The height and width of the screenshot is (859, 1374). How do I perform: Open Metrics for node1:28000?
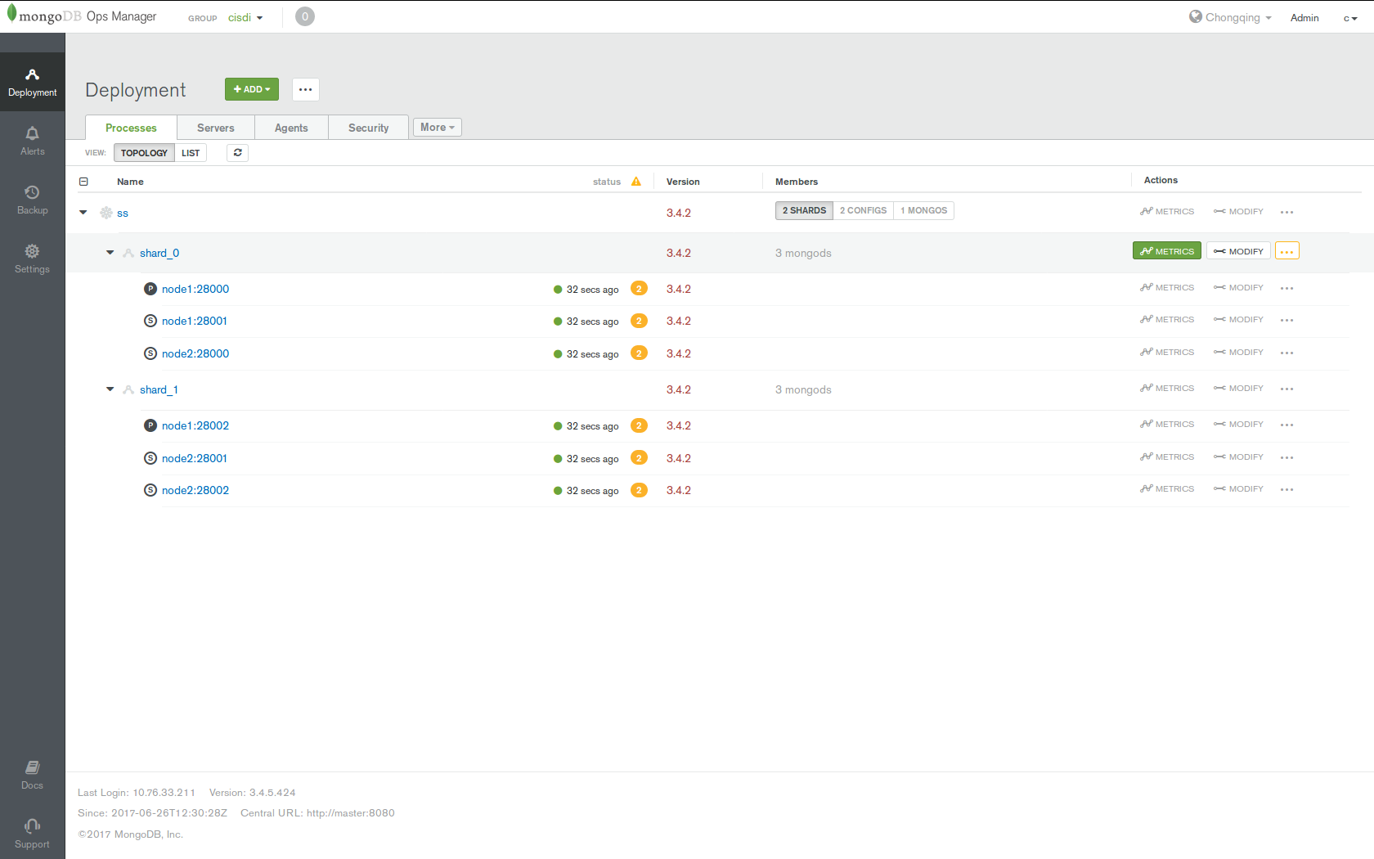coord(1167,287)
